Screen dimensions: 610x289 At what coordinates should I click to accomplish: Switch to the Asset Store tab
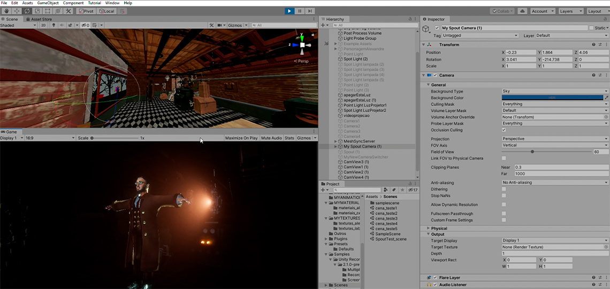point(41,19)
